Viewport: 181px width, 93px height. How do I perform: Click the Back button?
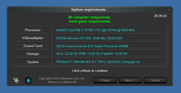[x=105, y=80]
